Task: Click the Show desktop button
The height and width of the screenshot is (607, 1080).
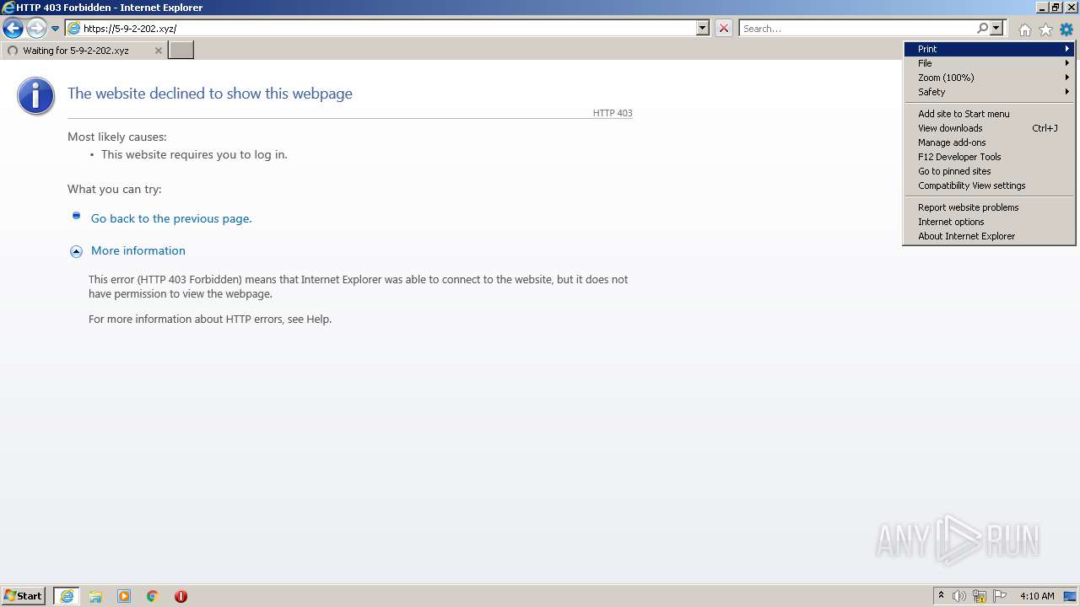Action: pyautogui.click(x=1070, y=596)
